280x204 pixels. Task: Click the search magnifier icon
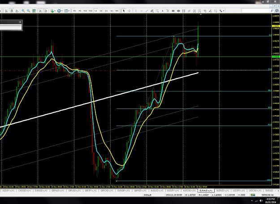[272, 11]
